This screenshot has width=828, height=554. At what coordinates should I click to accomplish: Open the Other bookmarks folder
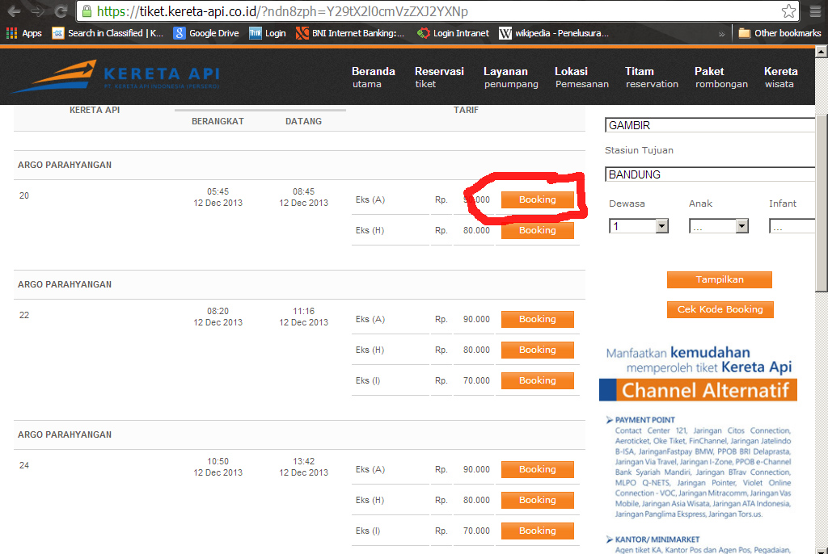(779, 33)
